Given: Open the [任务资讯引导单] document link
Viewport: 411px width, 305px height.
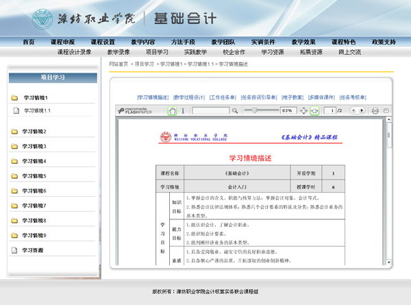Looking at the screenshot, I should click(259, 97).
